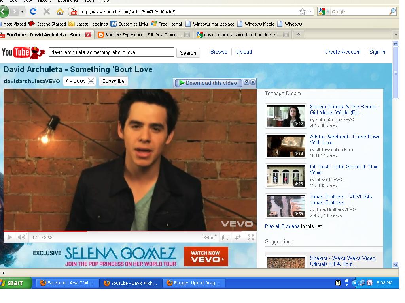This screenshot has width=405, height=303.
Task: Open the History menu
Action: [44, 1]
